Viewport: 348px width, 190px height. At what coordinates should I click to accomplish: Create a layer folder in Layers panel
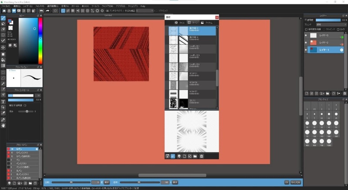[328, 93]
